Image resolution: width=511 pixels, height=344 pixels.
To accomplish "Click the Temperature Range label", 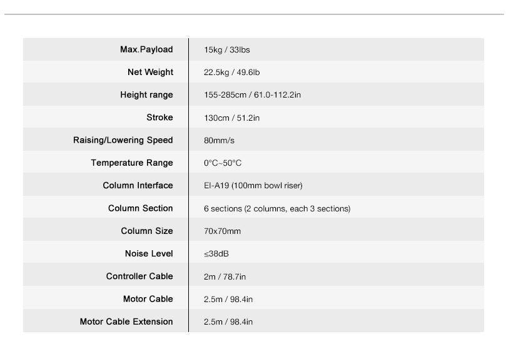I will (131, 163).
